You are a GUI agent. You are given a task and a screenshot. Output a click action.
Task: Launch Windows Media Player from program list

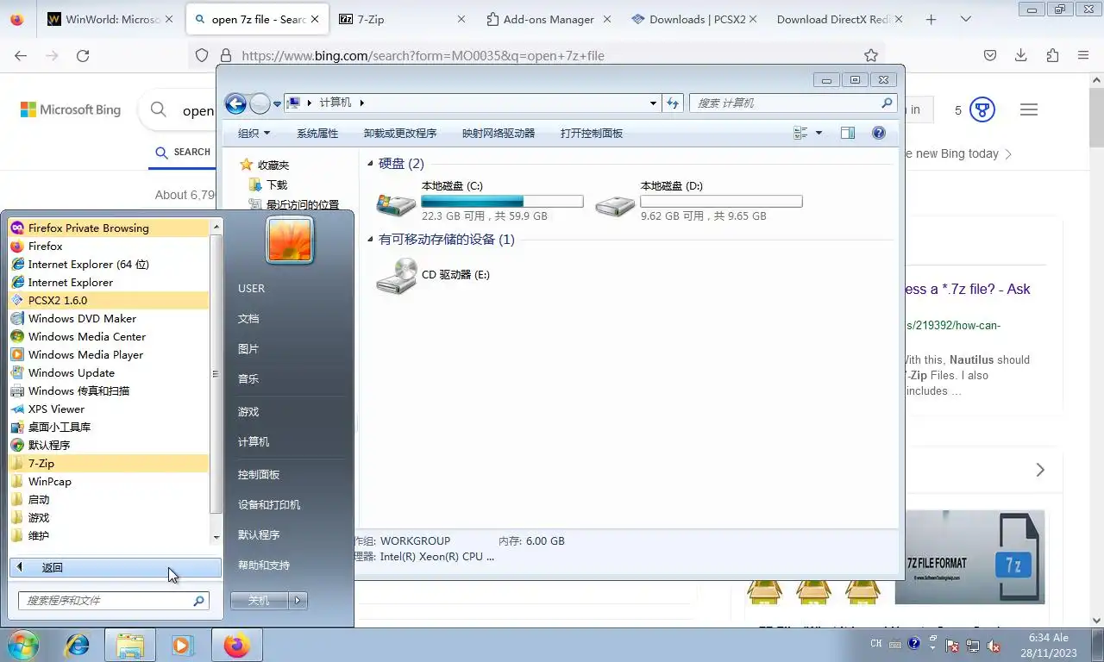tap(109, 354)
